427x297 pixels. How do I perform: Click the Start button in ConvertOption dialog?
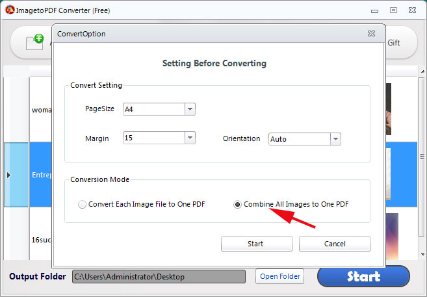[257, 244]
